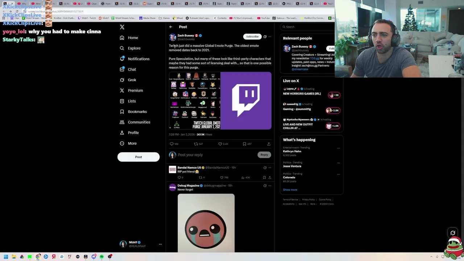464x261 pixels.
Task: Open the emote purge list image
Action: [194, 101]
